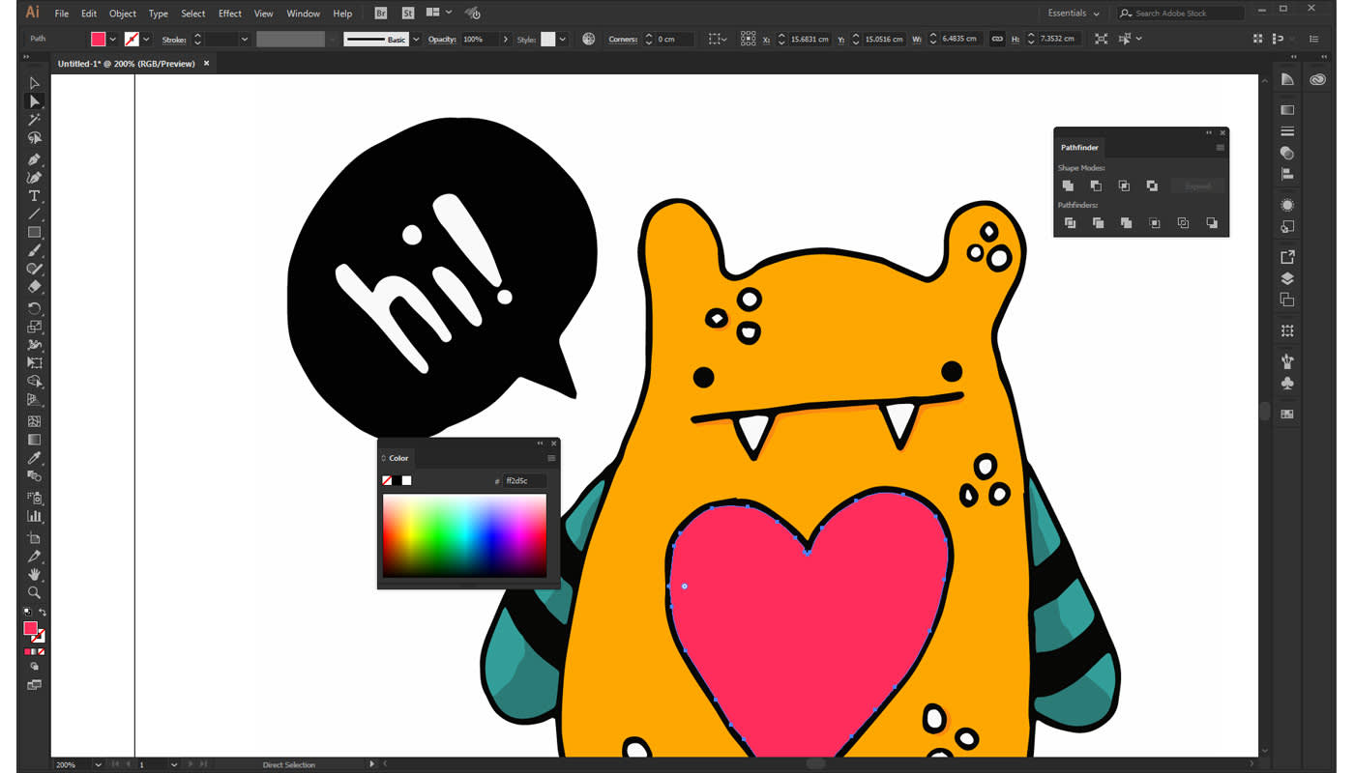Select the Rectangle tool
Screen dimensions: 1354x773
33,232
